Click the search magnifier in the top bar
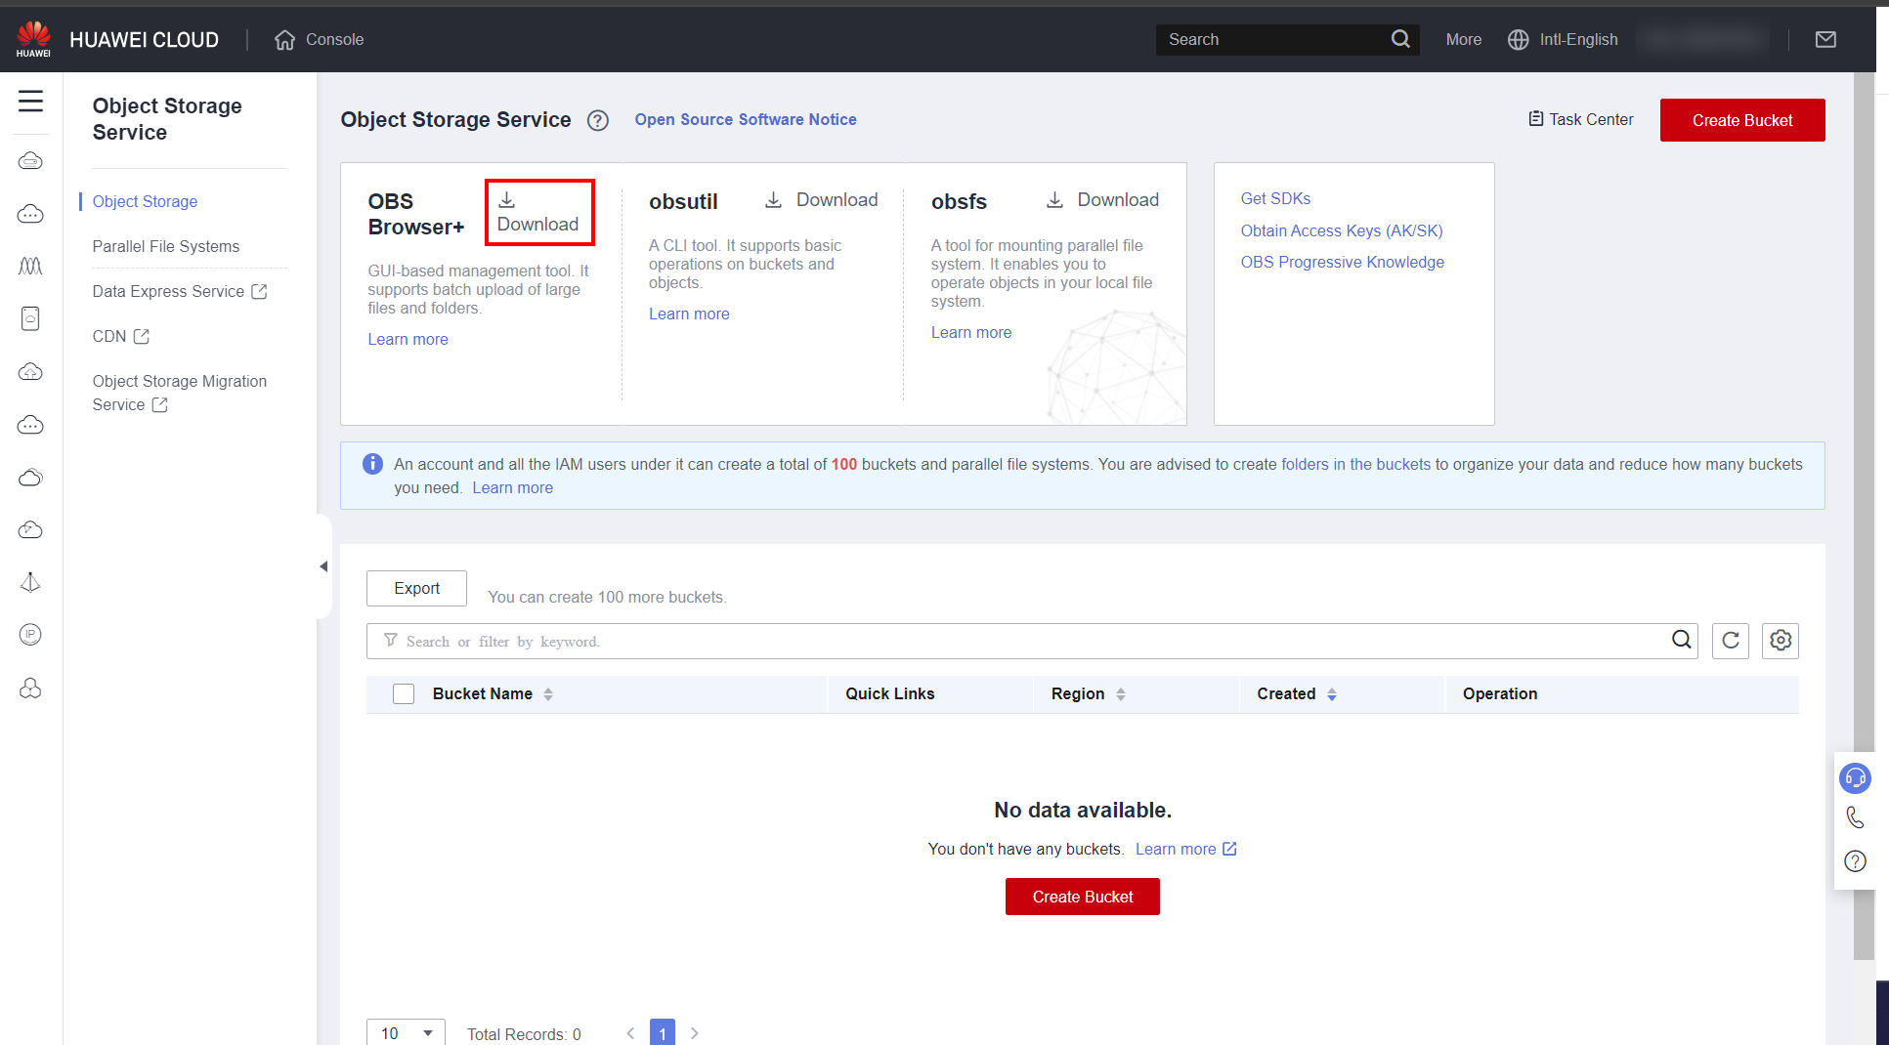Viewport: 1889px width, 1045px height. [x=1399, y=39]
